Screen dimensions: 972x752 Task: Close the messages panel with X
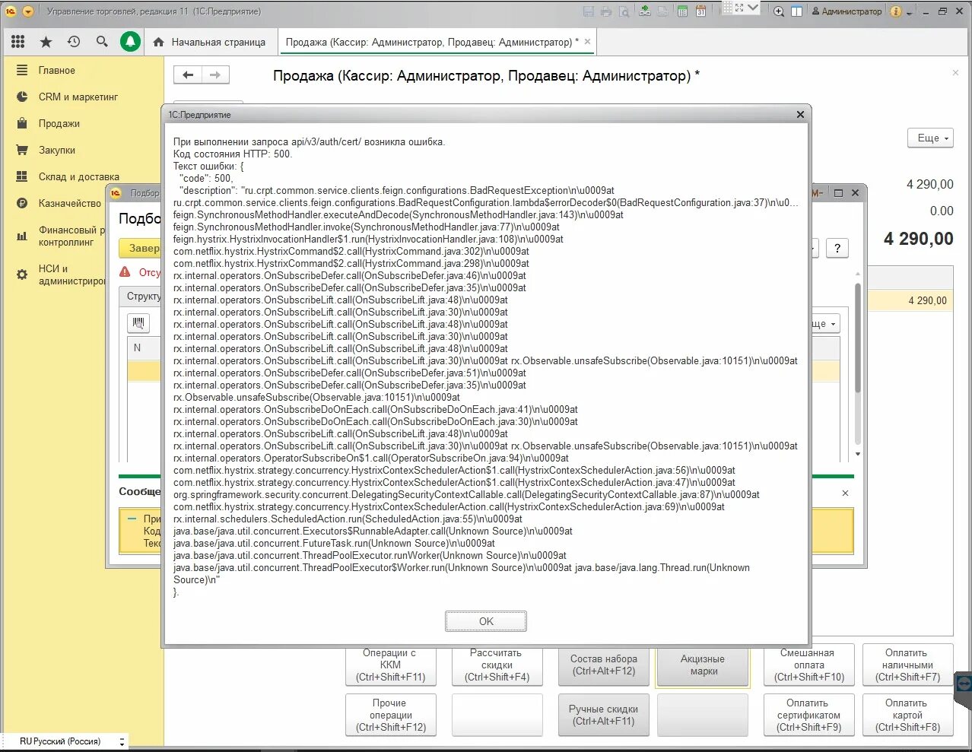845,493
